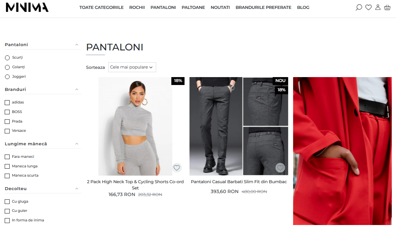Open the shopping basket icon
396x227 pixels.
pyautogui.click(x=387, y=7)
